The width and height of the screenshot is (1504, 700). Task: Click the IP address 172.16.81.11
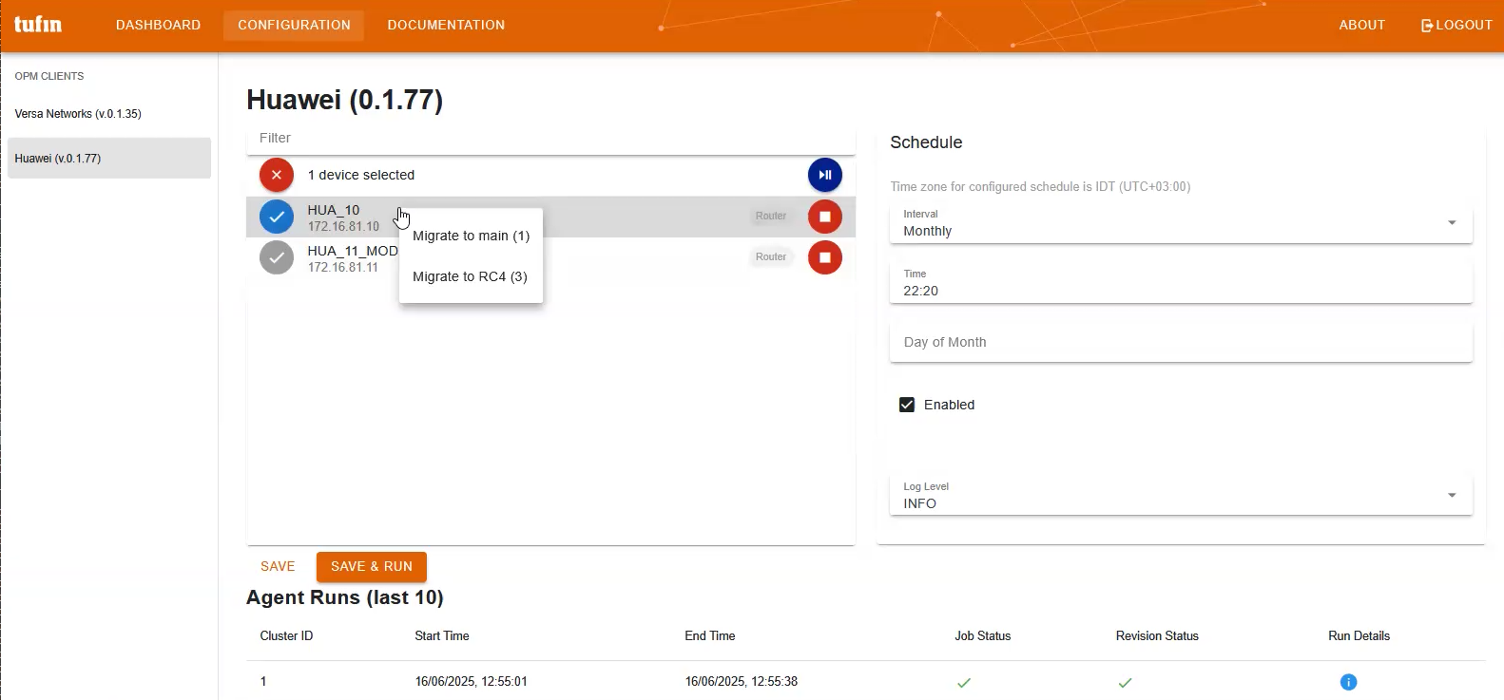pyautogui.click(x=342, y=268)
